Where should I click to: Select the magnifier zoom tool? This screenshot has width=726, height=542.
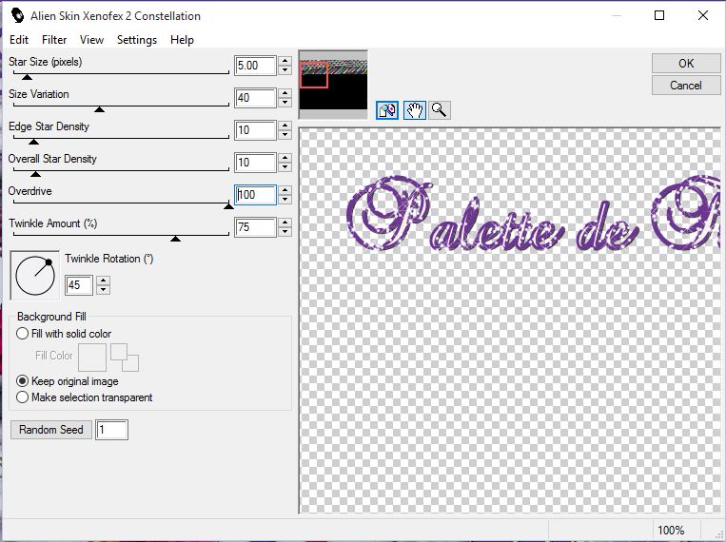coord(439,110)
